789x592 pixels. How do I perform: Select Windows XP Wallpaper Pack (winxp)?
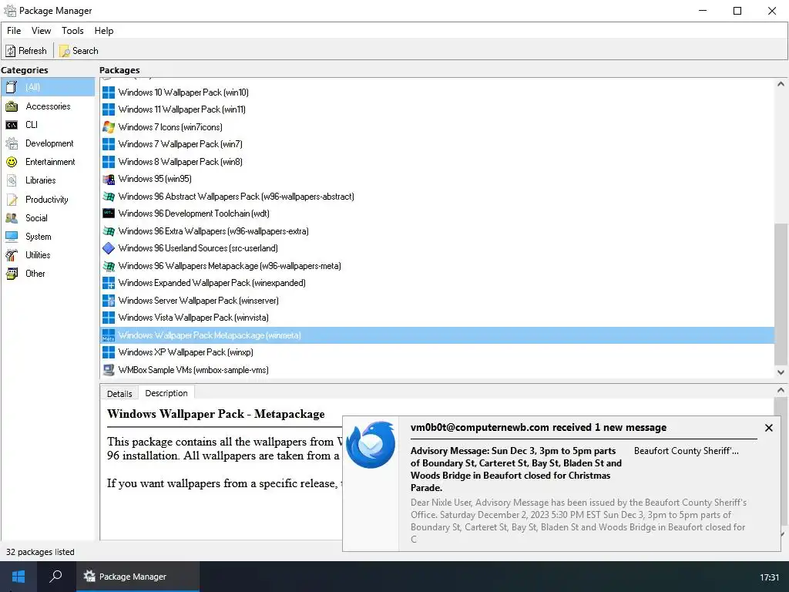coord(438,352)
